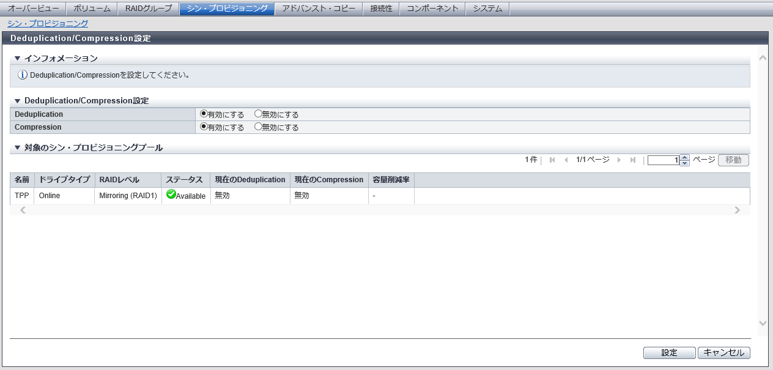
Task: Collapse the インフォメーション section
Action: tap(18, 58)
